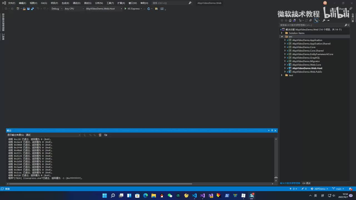Open the IIS Express dropdown arrow

[141, 9]
